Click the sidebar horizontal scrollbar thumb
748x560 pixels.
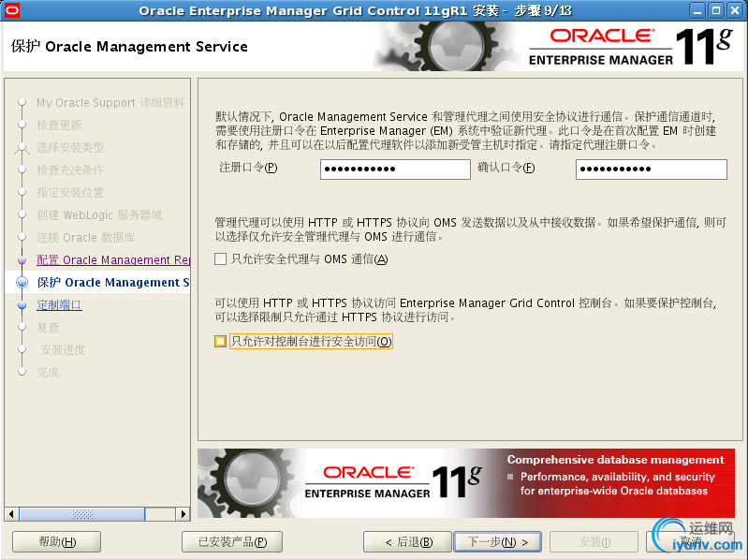[82, 514]
